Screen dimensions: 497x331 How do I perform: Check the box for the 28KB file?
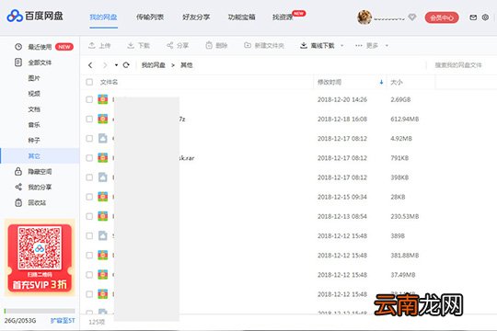tap(89, 197)
